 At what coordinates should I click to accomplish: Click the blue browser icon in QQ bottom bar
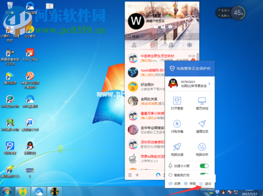pos(158,175)
